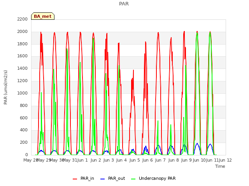Click the PAR chart title
The height and width of the screenshot is (186, 249).
click(x=124, y=4)
